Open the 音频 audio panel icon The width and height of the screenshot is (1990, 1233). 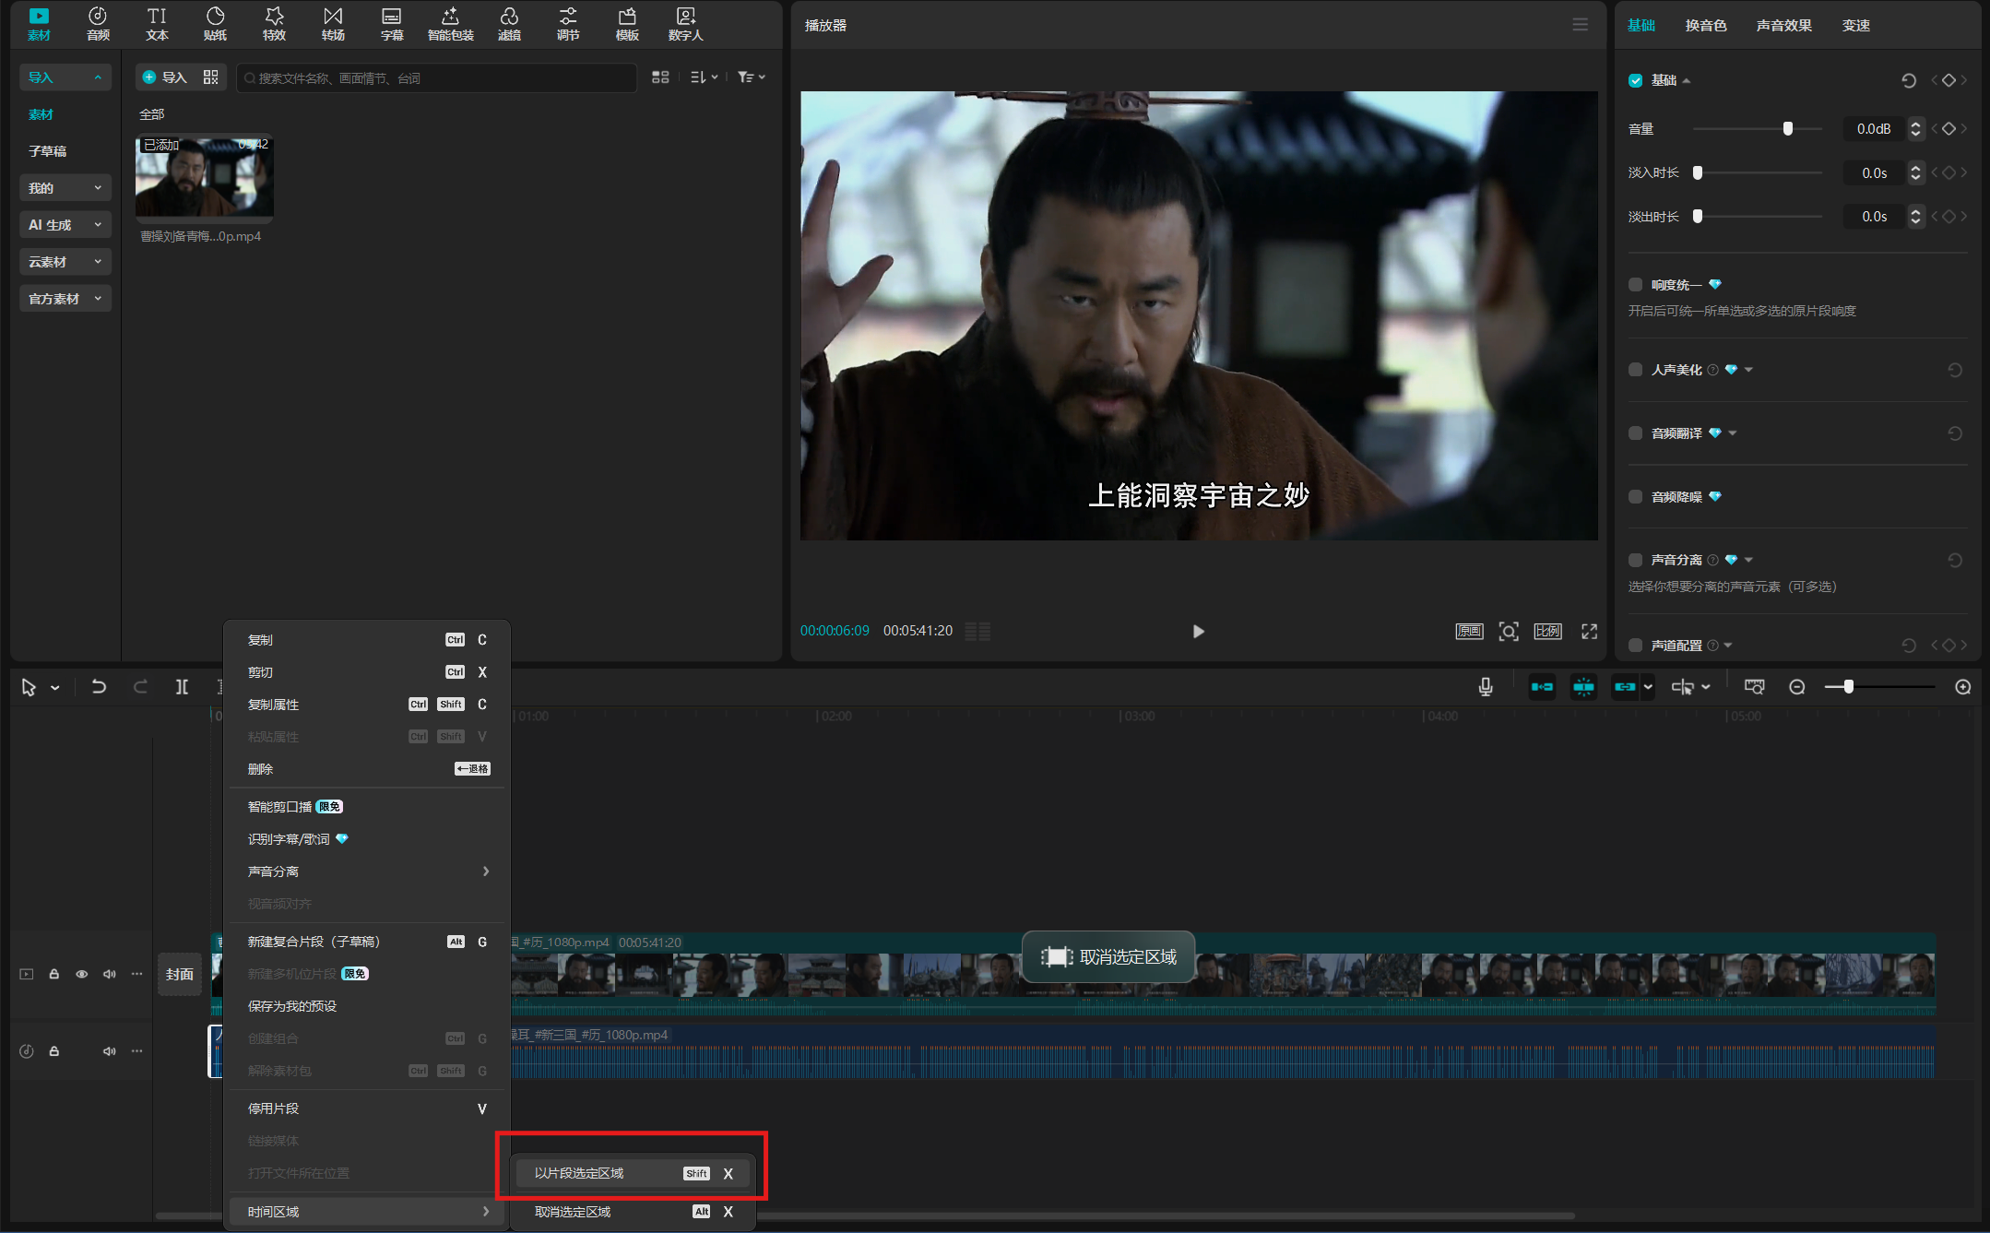pos(98,24)
